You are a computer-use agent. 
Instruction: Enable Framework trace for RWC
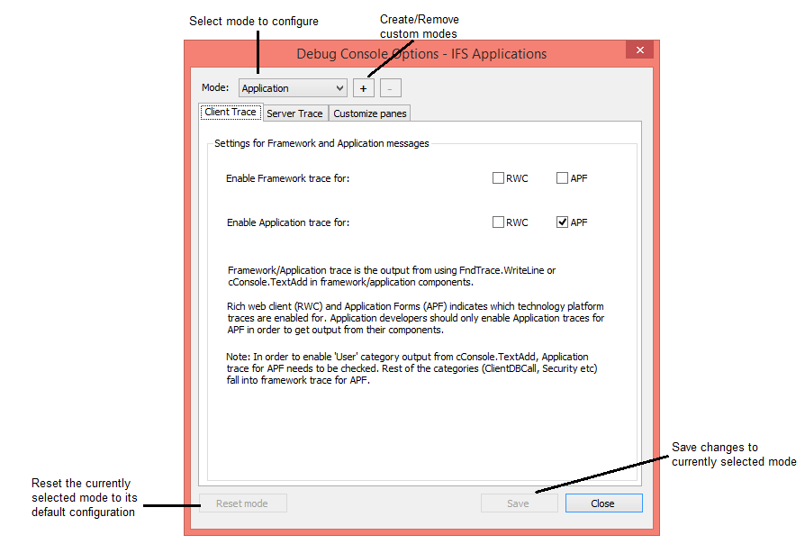(x=498, y=178)
